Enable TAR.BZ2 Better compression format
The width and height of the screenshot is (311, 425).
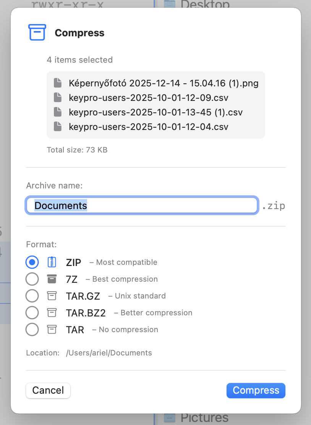(32, 313)
